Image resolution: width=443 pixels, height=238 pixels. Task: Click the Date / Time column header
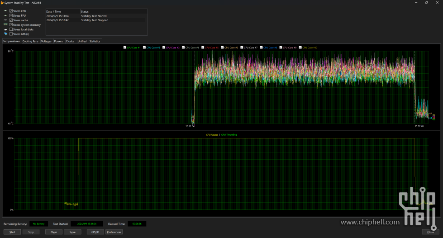(x=63, y=12)
